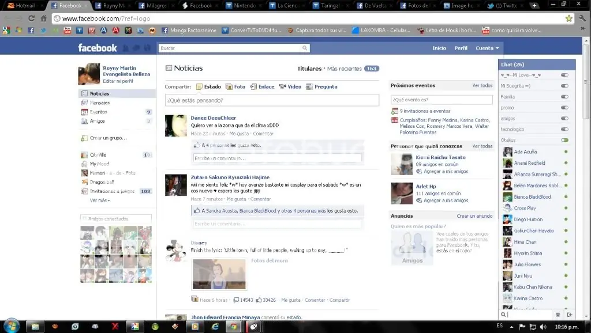Check Amigos conectados checkbox
Image resolution: width=591 pixels, height=333 pixels.
[84, 218]
